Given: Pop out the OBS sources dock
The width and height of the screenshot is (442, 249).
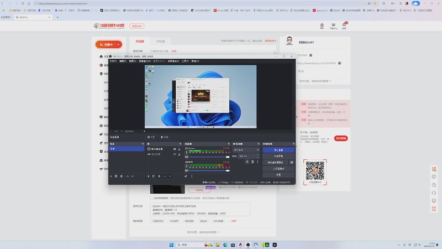Looking at the screenshot, I should coord(180,144).
